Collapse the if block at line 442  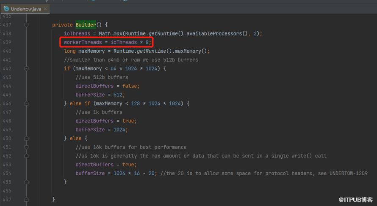pyautogui.click(x=26, y=69)
